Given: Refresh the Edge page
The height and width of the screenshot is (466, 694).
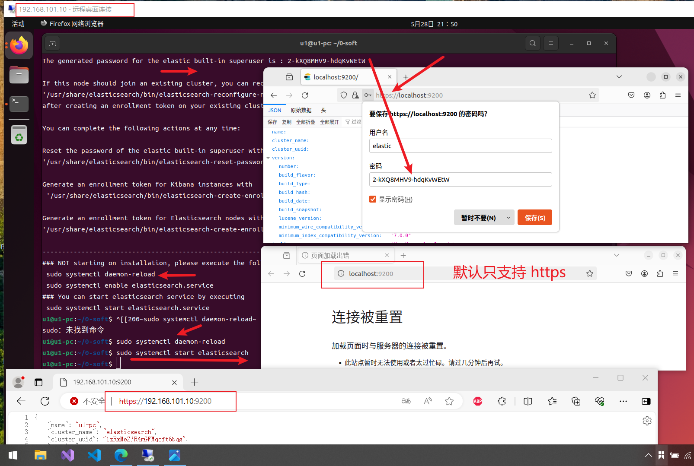Looking at the screenshot, I should pos(45,401).
